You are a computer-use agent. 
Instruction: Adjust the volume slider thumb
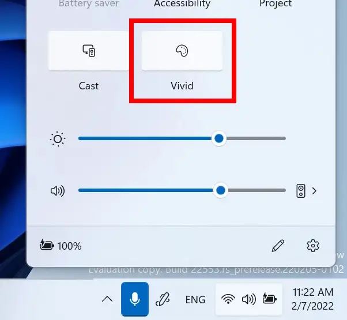(x=220, y=190)
